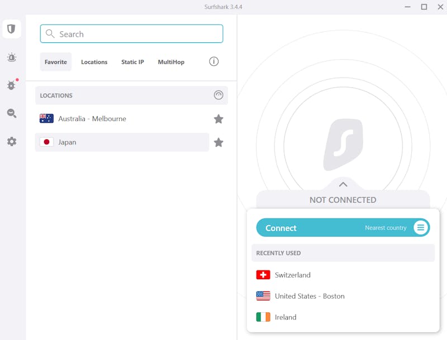The width and height of the screenshot is (447, 340).
Task: Select Ireland in recently used list
Action: [285, 317]
